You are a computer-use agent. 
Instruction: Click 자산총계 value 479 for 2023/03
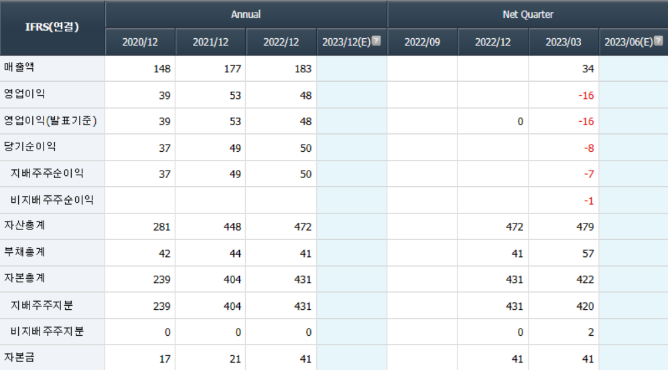click(586, 227)
